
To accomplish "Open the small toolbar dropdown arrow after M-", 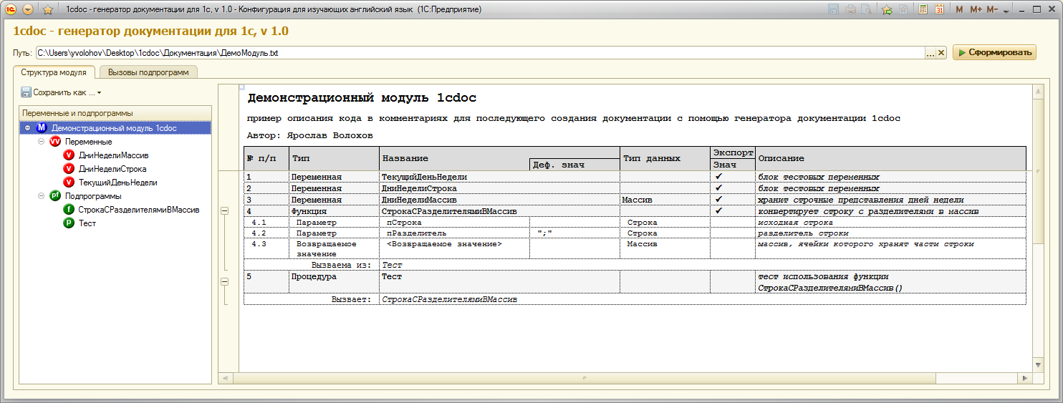I will [x=1006, y=11].
